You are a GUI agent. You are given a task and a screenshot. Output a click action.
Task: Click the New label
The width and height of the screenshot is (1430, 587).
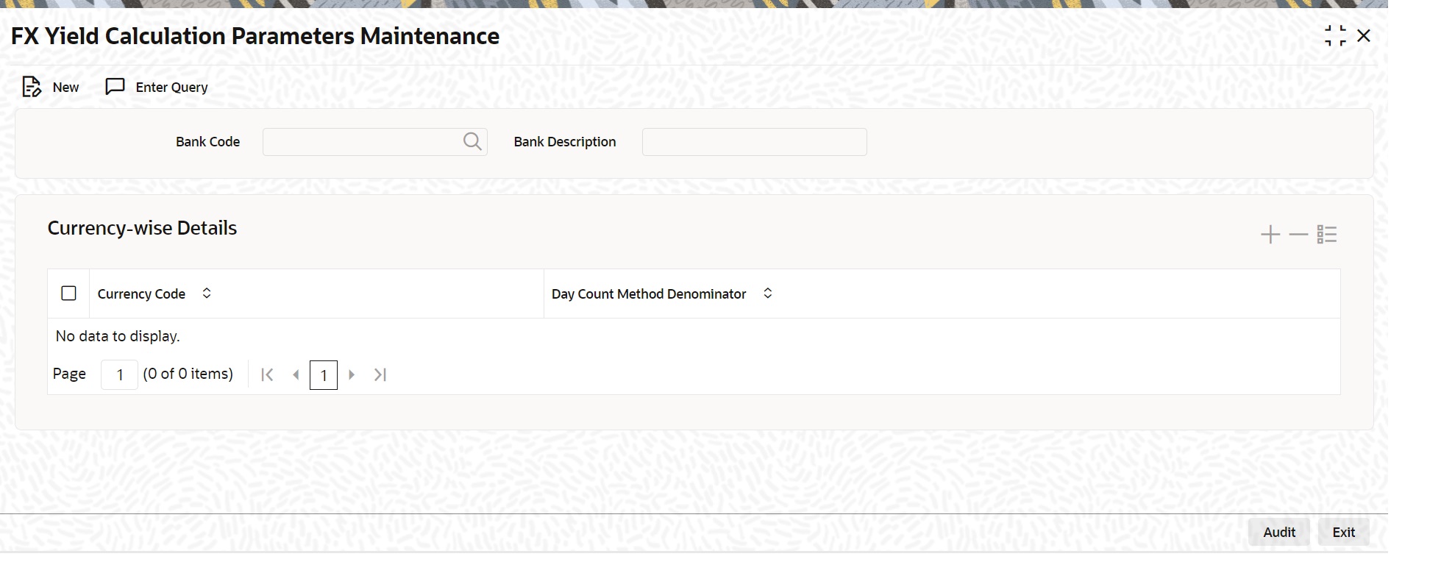(x=65, y=87)
